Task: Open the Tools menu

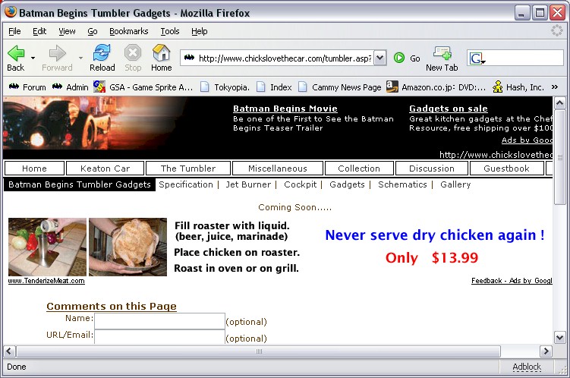Action: click(170, 31)
